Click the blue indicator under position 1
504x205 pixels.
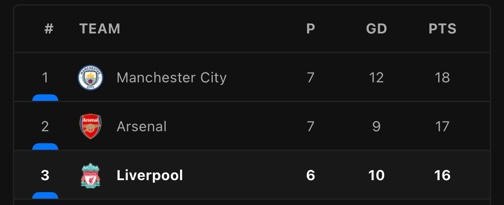(45, 97)
